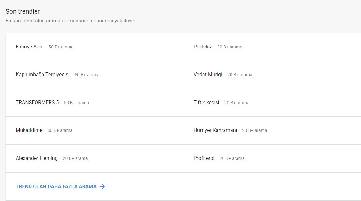The image size is (361, 201).
Task: Open the Mukaddime trending topic
Action: tap(29, 130)
